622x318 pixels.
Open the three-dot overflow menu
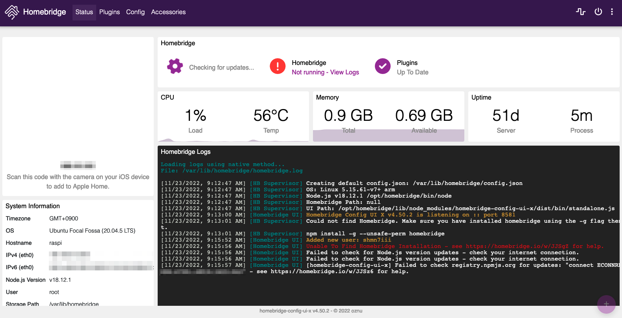click(612, 12)
